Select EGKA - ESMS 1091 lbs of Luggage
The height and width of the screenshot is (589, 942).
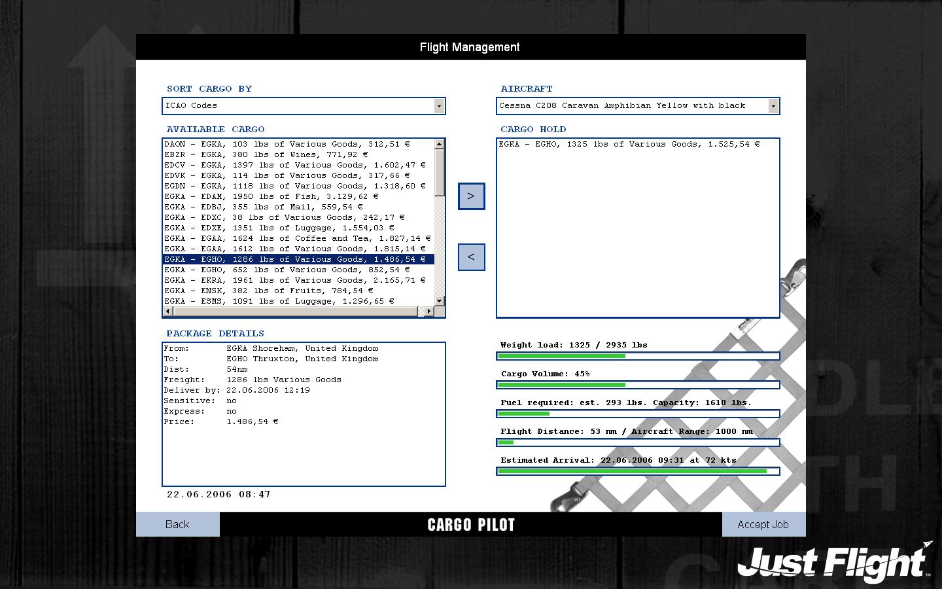[299, 301]
